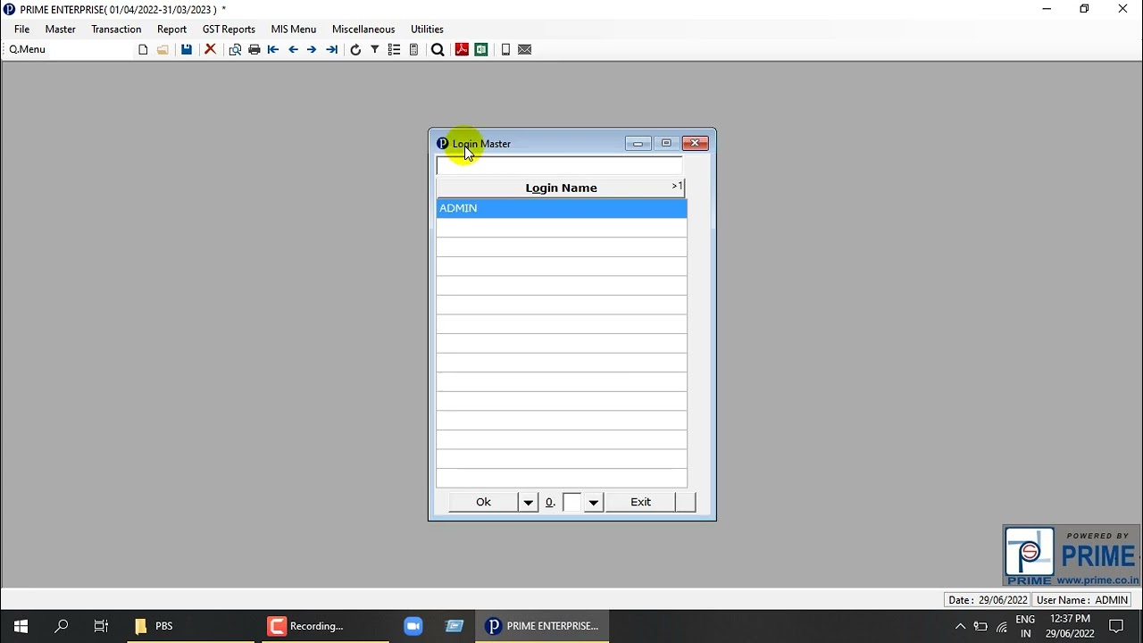Click the network Wi-Fi tray icon
The width and height of the screenshot is (1143, 643).
coord(1002,626)
